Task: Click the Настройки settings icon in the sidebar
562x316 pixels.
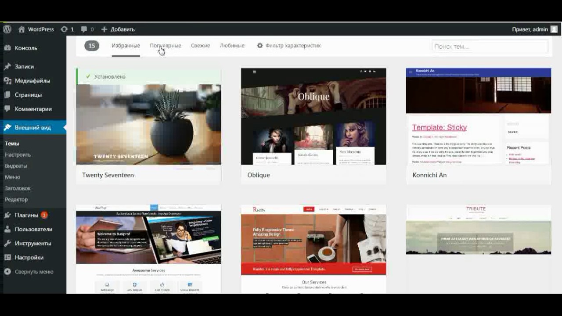Action: pos(7,258)
